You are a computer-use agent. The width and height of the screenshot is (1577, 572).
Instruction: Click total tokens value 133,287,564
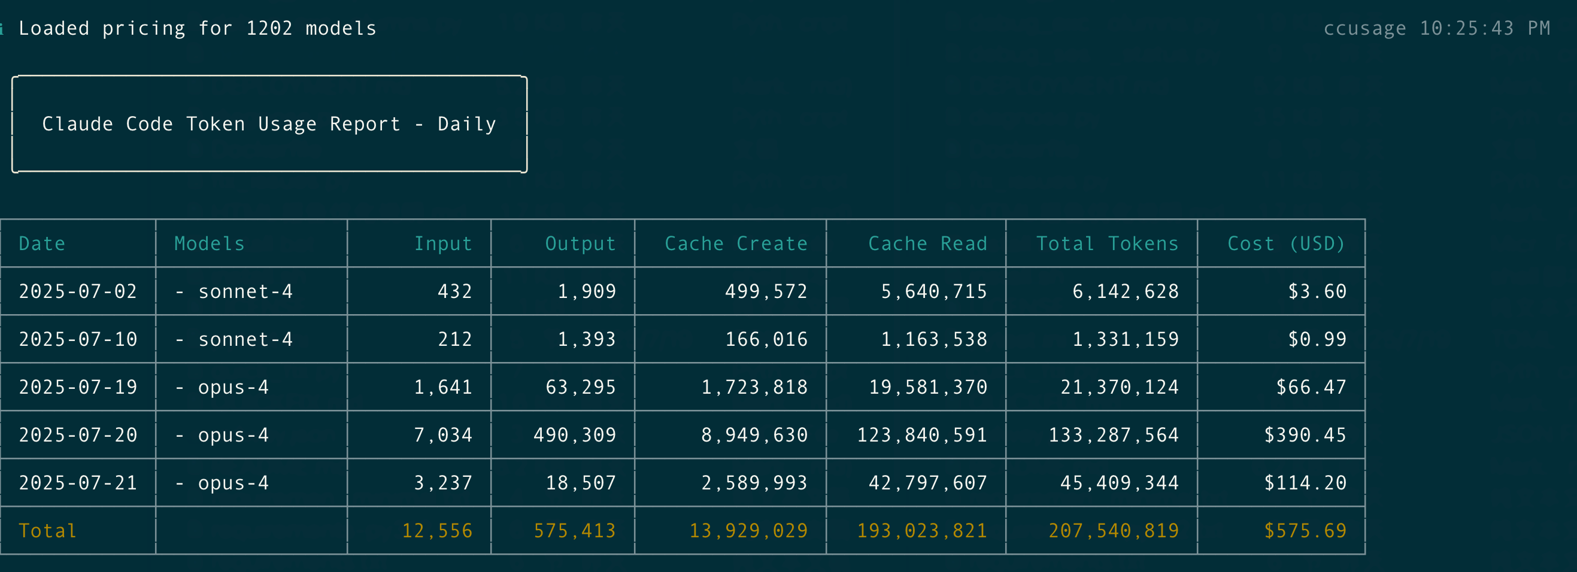1114,435
